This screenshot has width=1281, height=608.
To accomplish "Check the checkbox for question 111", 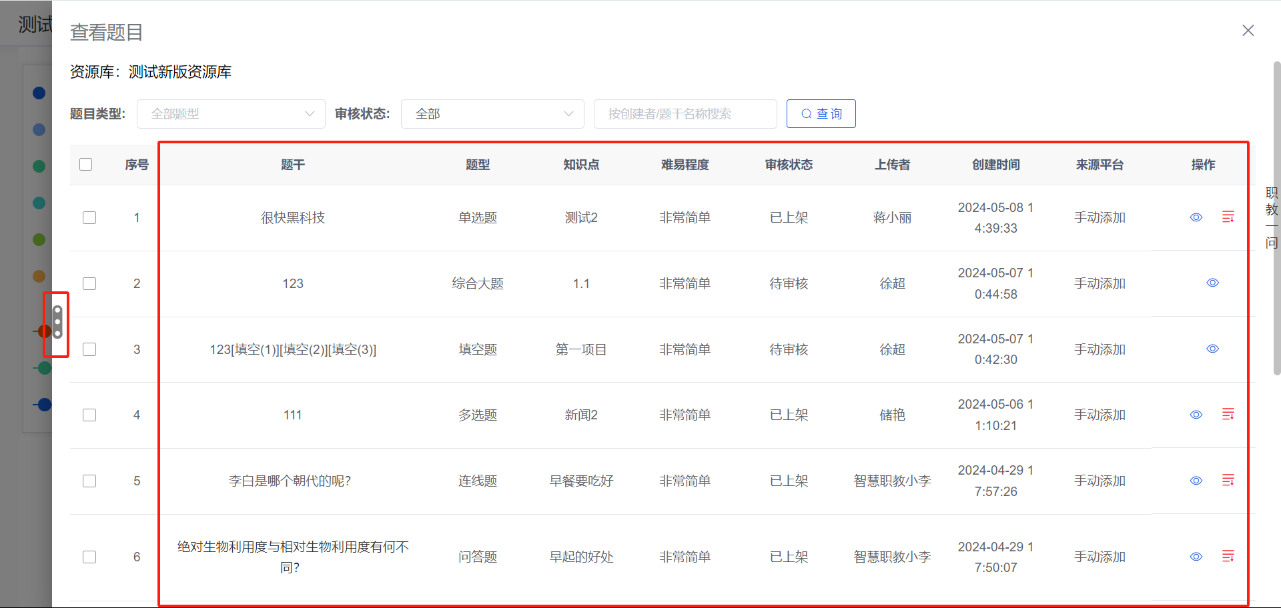I will pos(89,414).
